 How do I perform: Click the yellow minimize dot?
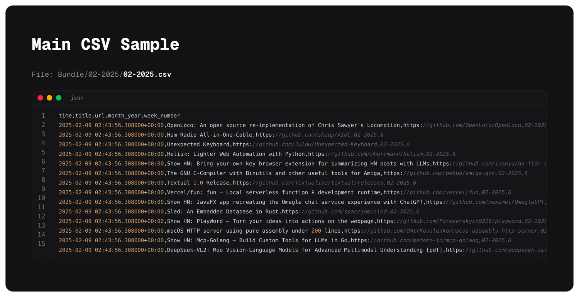(x=49, y=98)
